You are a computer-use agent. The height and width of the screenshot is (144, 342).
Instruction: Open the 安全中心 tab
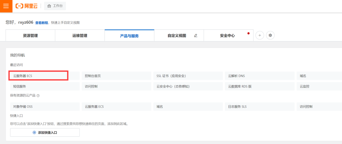[227, 36]
